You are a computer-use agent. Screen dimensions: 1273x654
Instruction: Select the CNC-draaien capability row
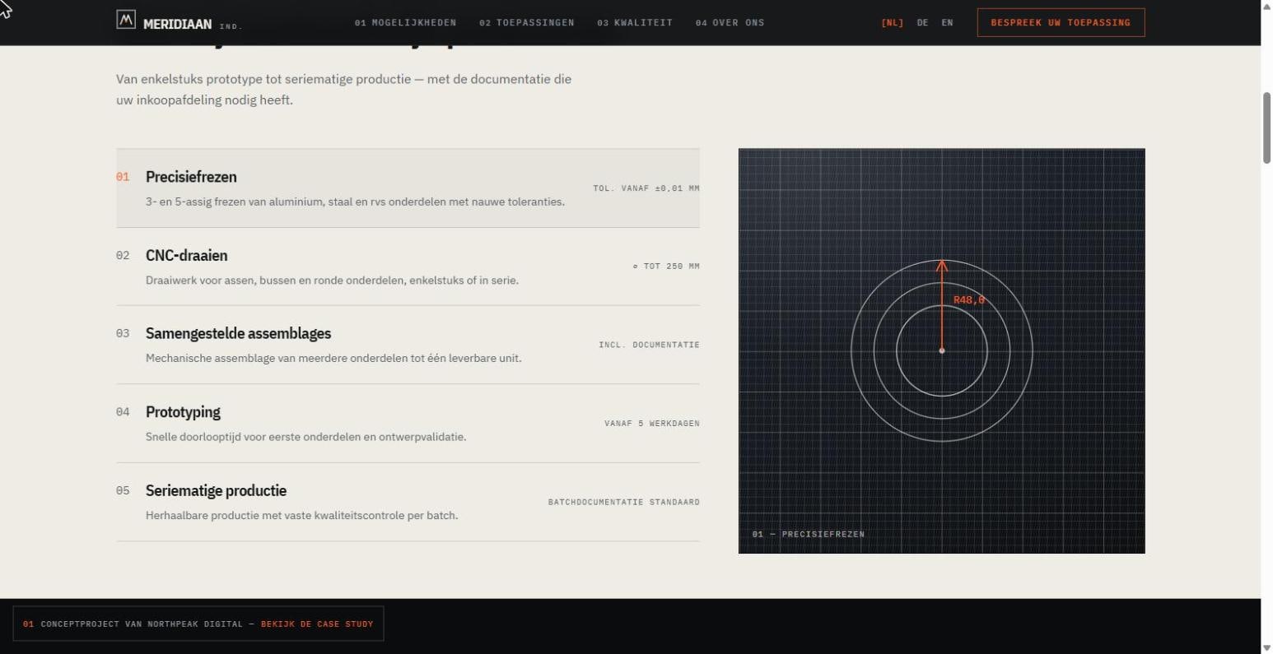(408, 267)
